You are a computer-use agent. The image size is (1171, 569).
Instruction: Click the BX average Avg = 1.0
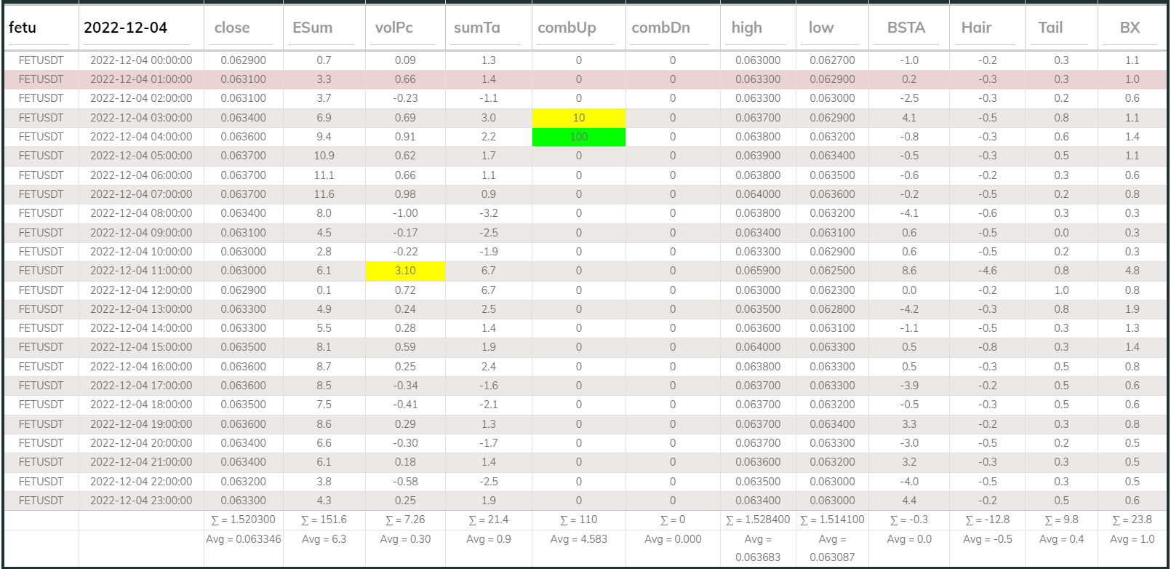1132,539
